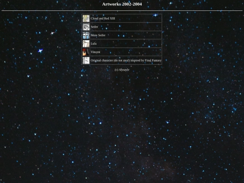Click the 'Vincent' row text

tap(95, 52)
